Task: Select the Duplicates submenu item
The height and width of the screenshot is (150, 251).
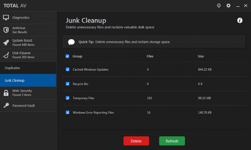Action: click(28, 68)
